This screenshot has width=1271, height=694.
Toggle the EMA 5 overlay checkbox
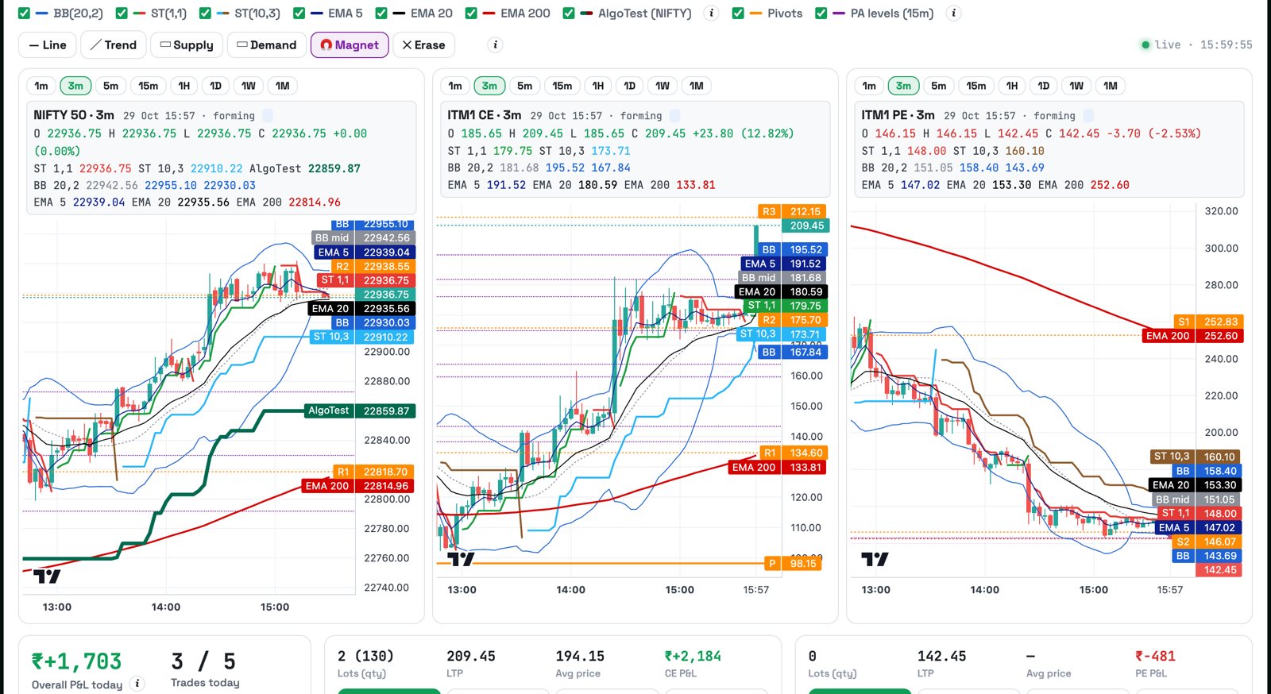299,13
